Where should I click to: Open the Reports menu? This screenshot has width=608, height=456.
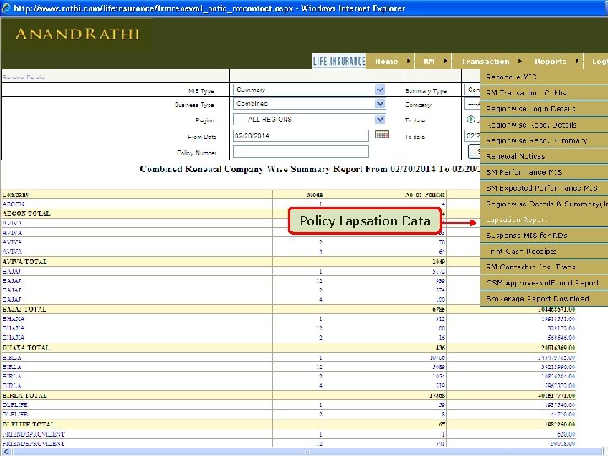[x=551, y=62]
